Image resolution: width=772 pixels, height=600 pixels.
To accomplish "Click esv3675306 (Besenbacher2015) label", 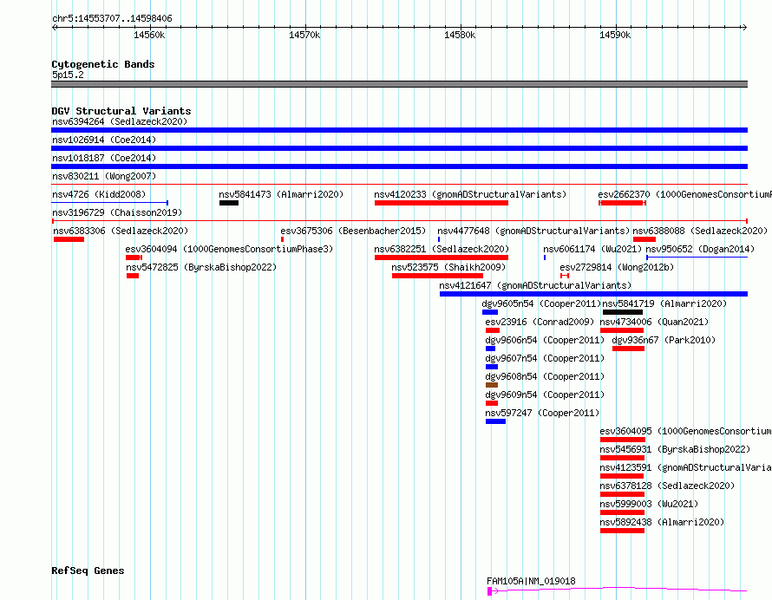I will click(x=353, y=231).
